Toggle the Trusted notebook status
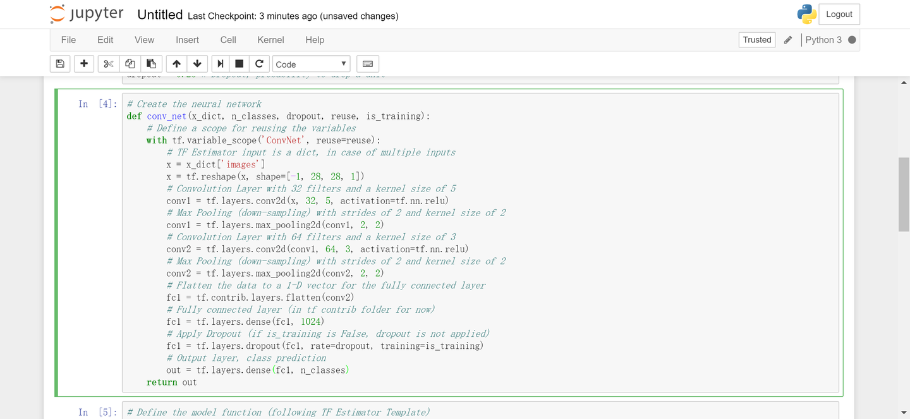 click(756, 40)
